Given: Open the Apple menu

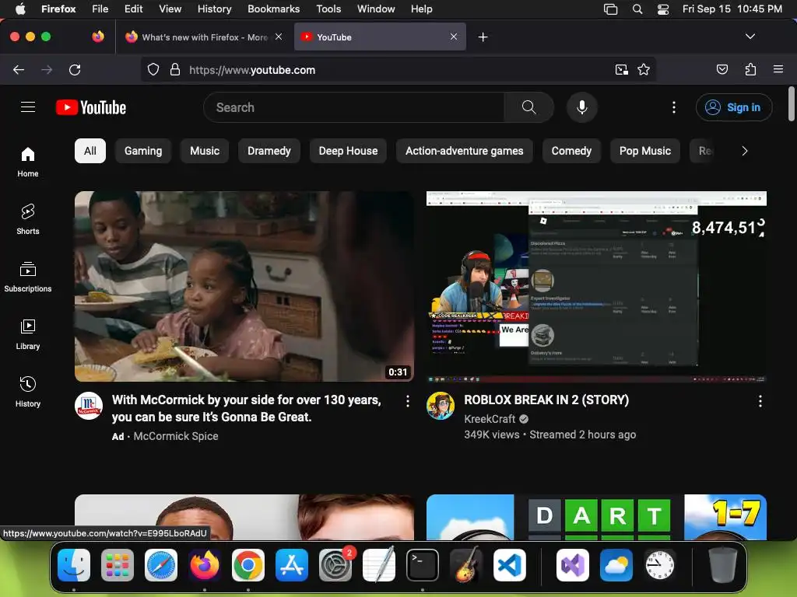Looking at the screenshot, I should tap(20, 9).
